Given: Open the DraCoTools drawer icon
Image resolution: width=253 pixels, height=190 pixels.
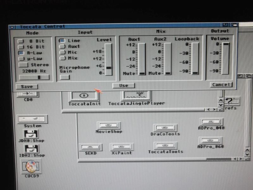Looking at the screenshot, I should (x=165, y=128).
